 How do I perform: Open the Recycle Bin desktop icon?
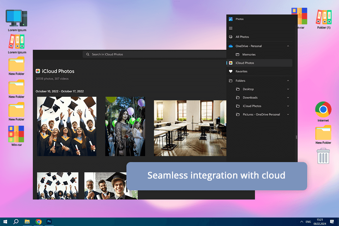[323, 156]
